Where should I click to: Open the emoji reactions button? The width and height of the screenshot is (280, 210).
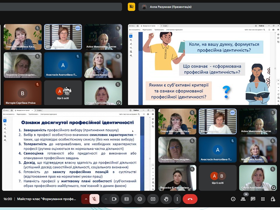point(140,199)
